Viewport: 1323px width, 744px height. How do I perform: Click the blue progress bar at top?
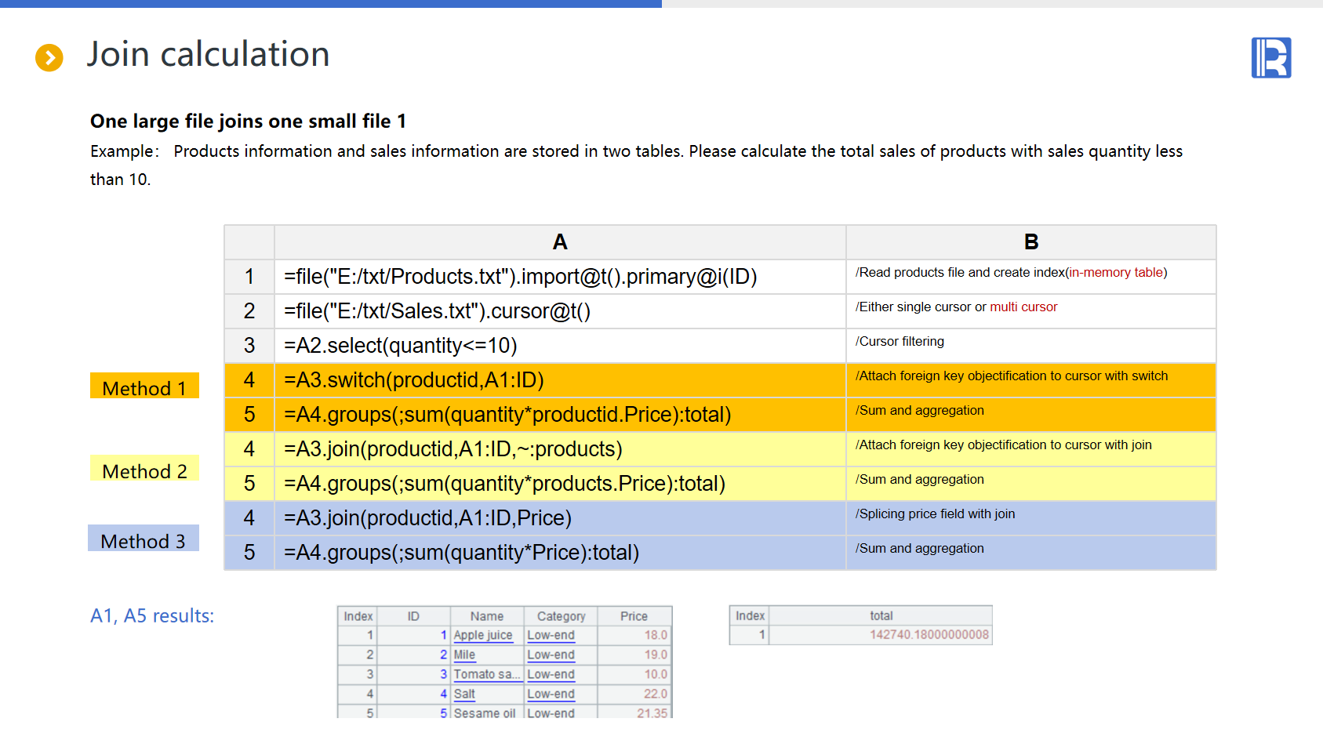point(330,4)
